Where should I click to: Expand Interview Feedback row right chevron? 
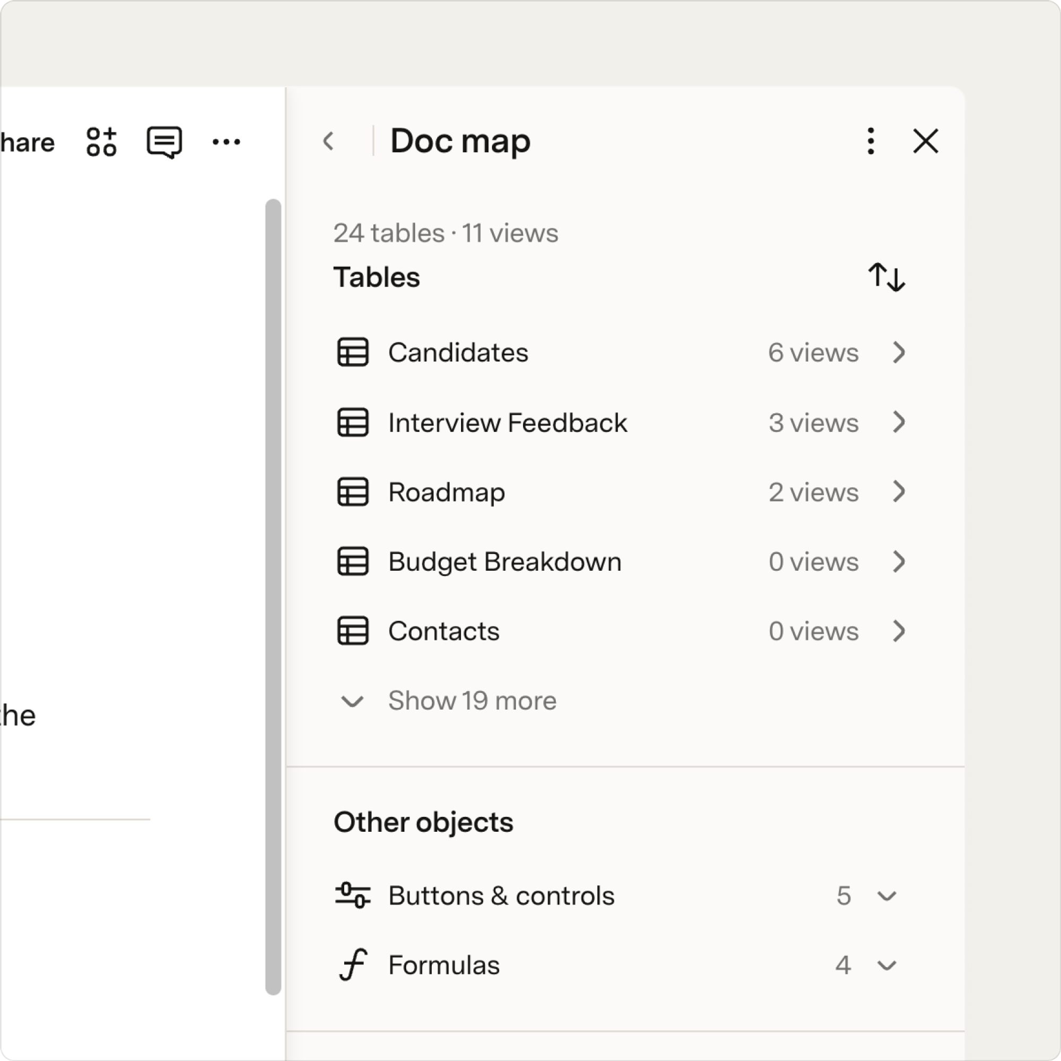click(x=899, y=422)
